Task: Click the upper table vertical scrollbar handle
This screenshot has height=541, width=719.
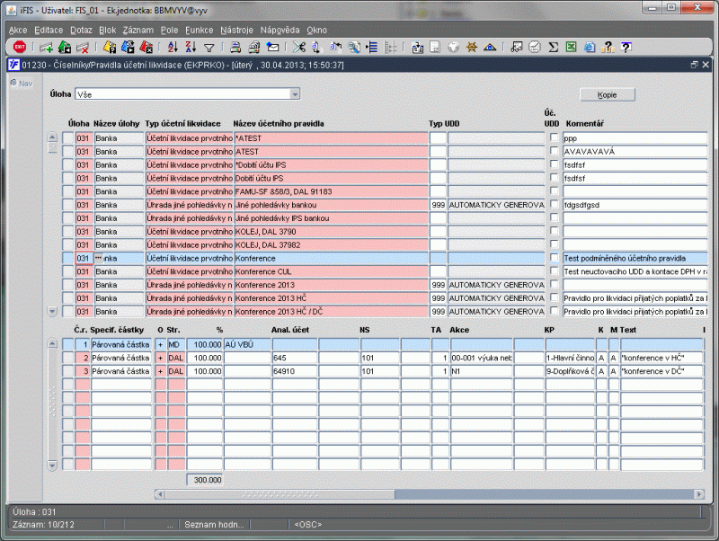Action: coord(52,148)
